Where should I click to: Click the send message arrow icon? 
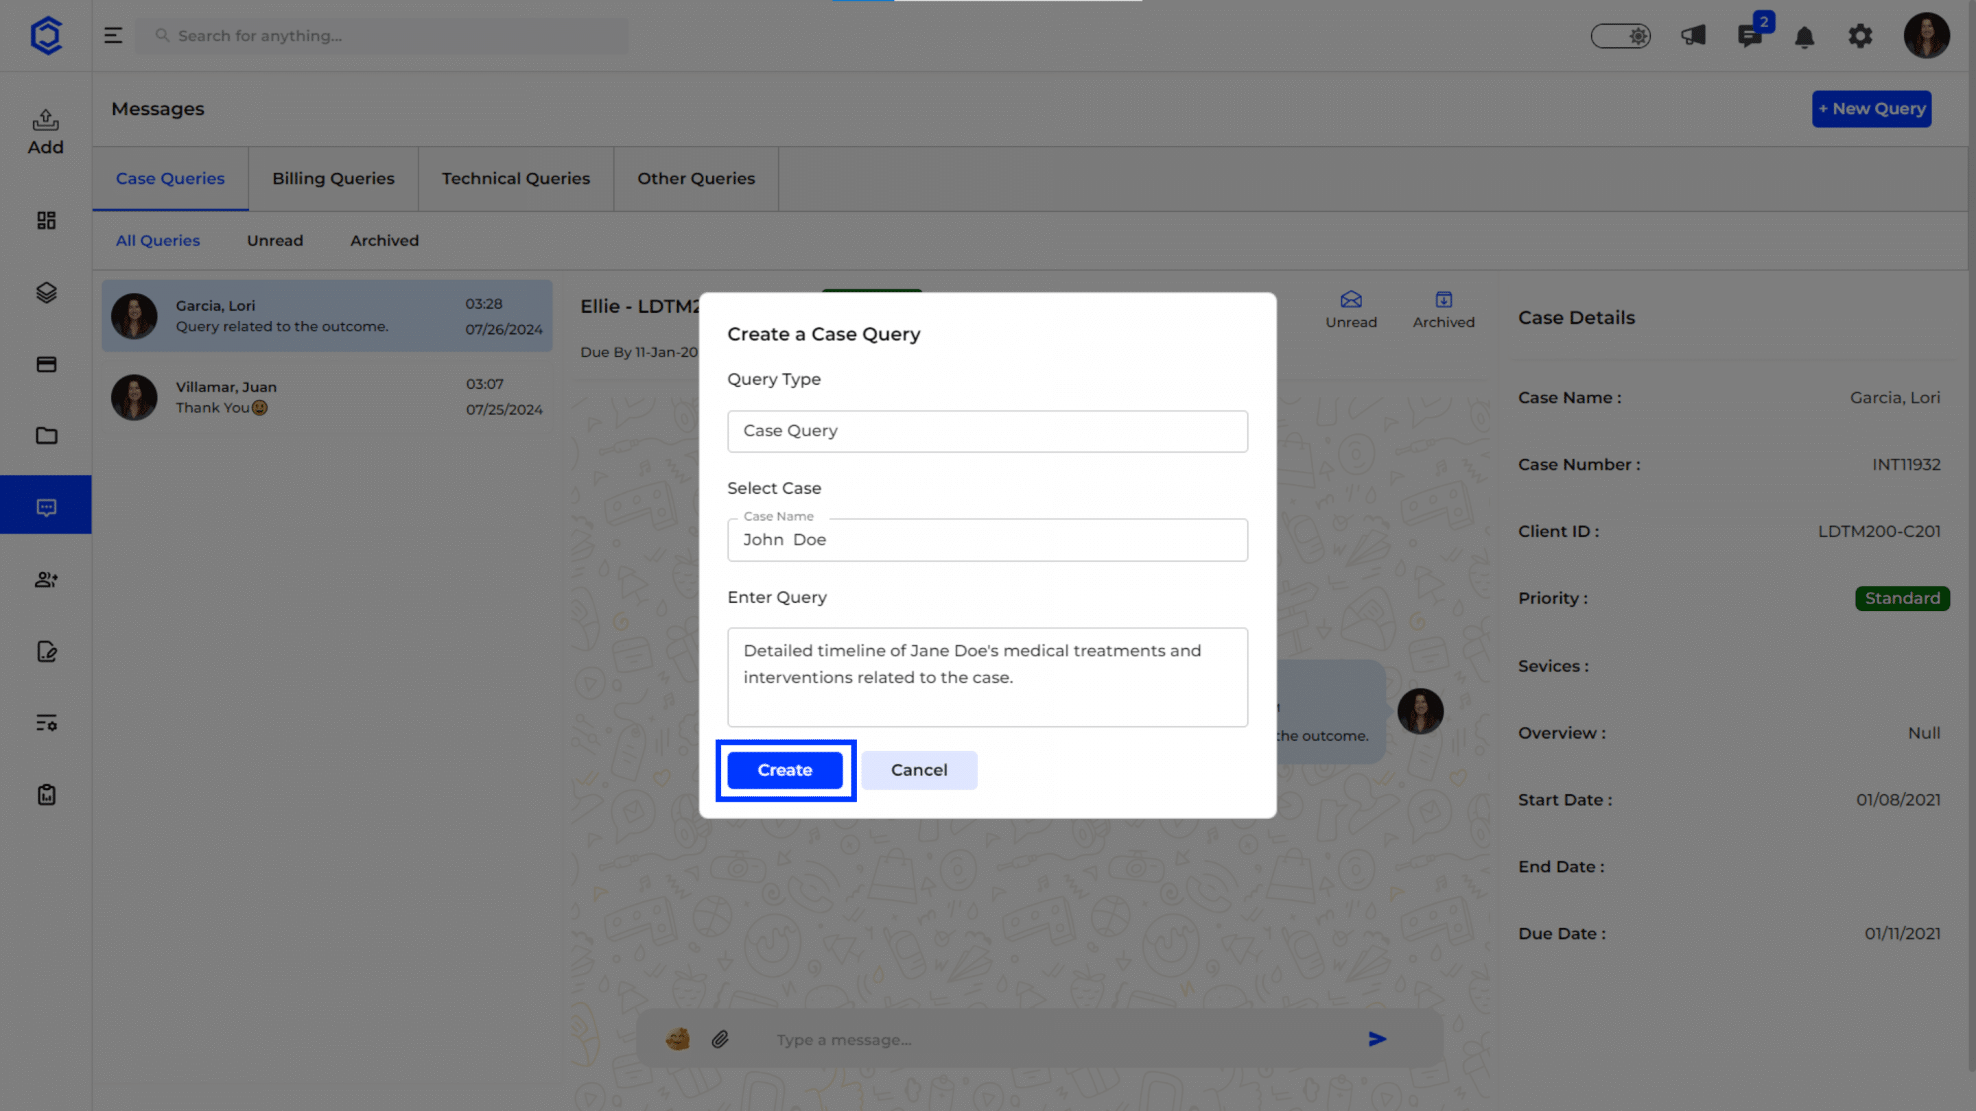[1377, 1039]
